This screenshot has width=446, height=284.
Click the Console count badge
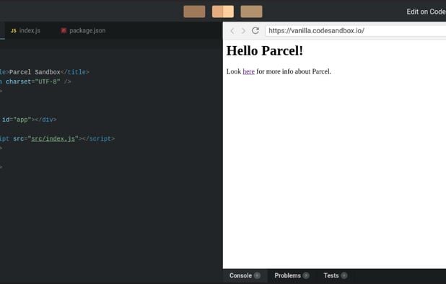coord(257,275)
